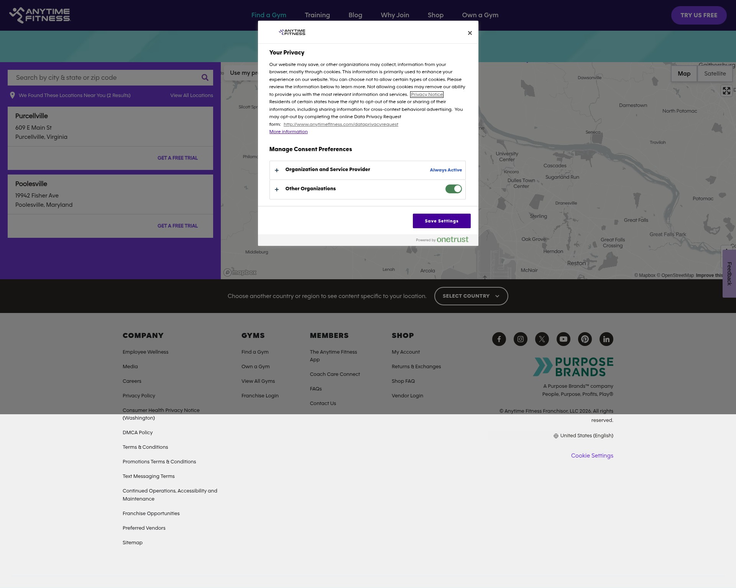Click Improve this map attribution link
The width and height of the screenshot is (736, 588).
(x=710, y=275)
